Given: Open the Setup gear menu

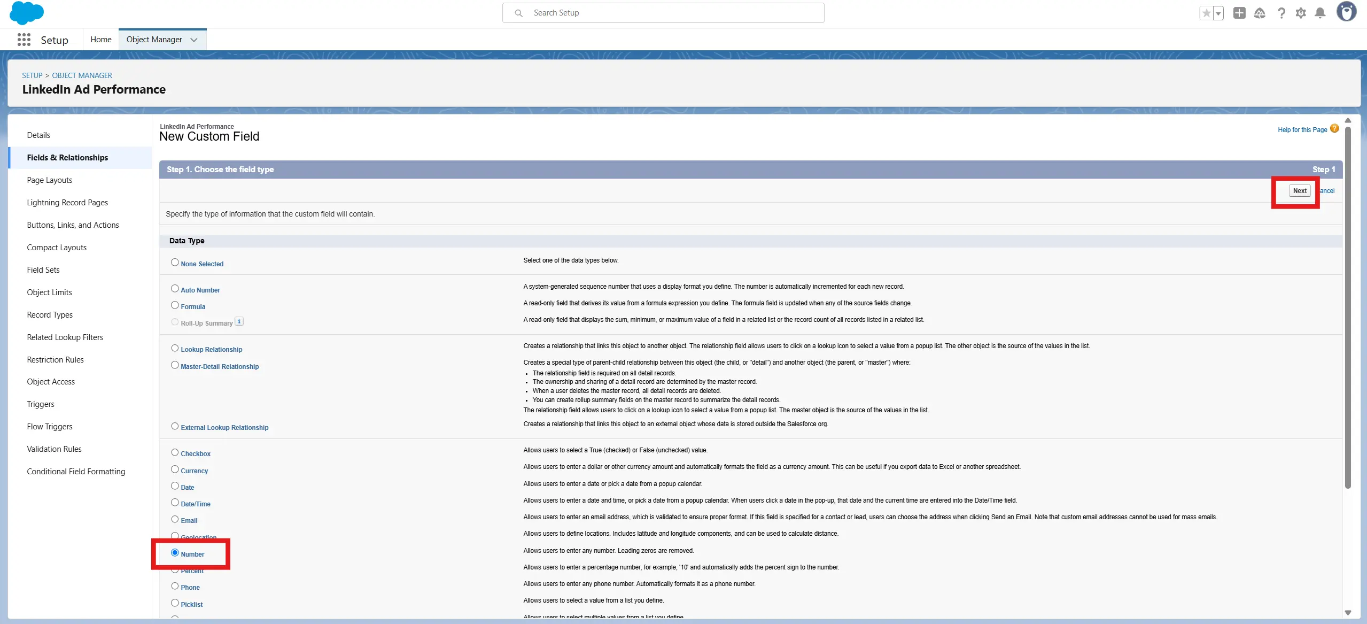Looking at the screenshot, I should tap(1301, 13).
